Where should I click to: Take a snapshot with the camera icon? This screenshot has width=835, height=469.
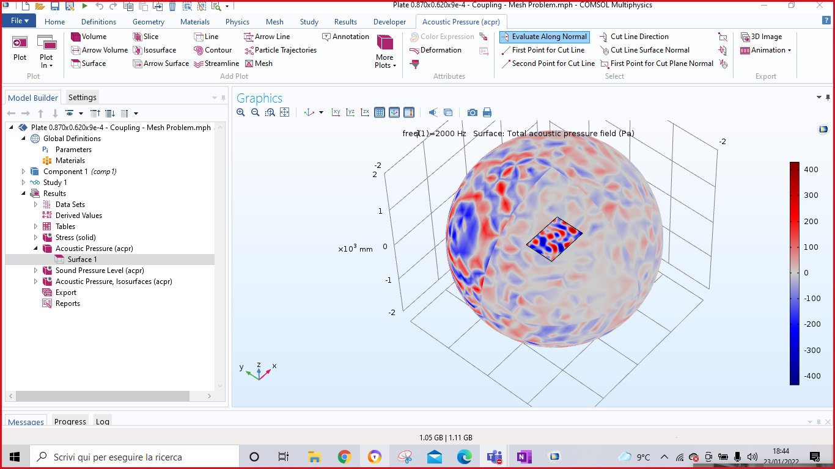click(472, 112)
